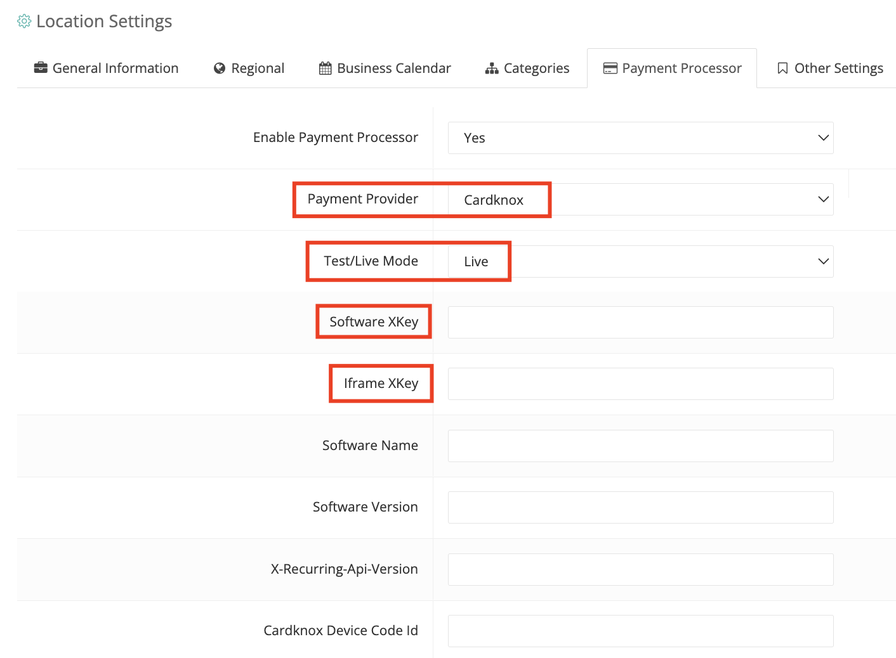Click the briefcase icon on General Information tab
The width and height of the screenshot is (896, 658).
click(41, 68)
